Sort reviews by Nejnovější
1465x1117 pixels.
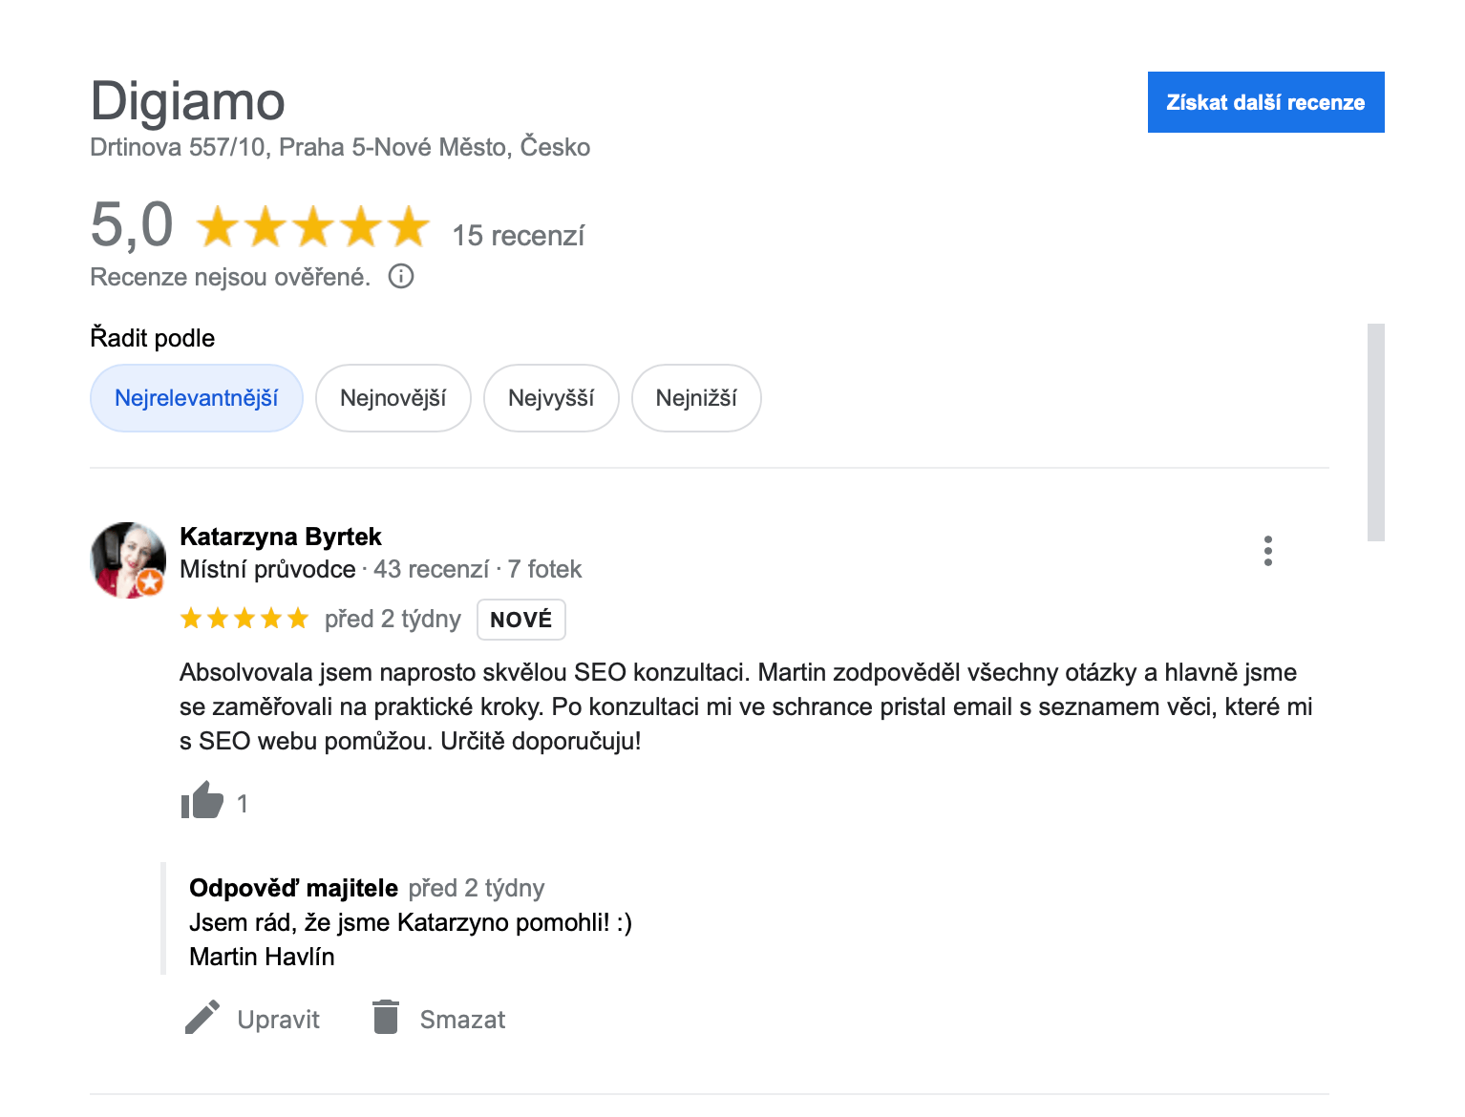(x=393, y=398)
